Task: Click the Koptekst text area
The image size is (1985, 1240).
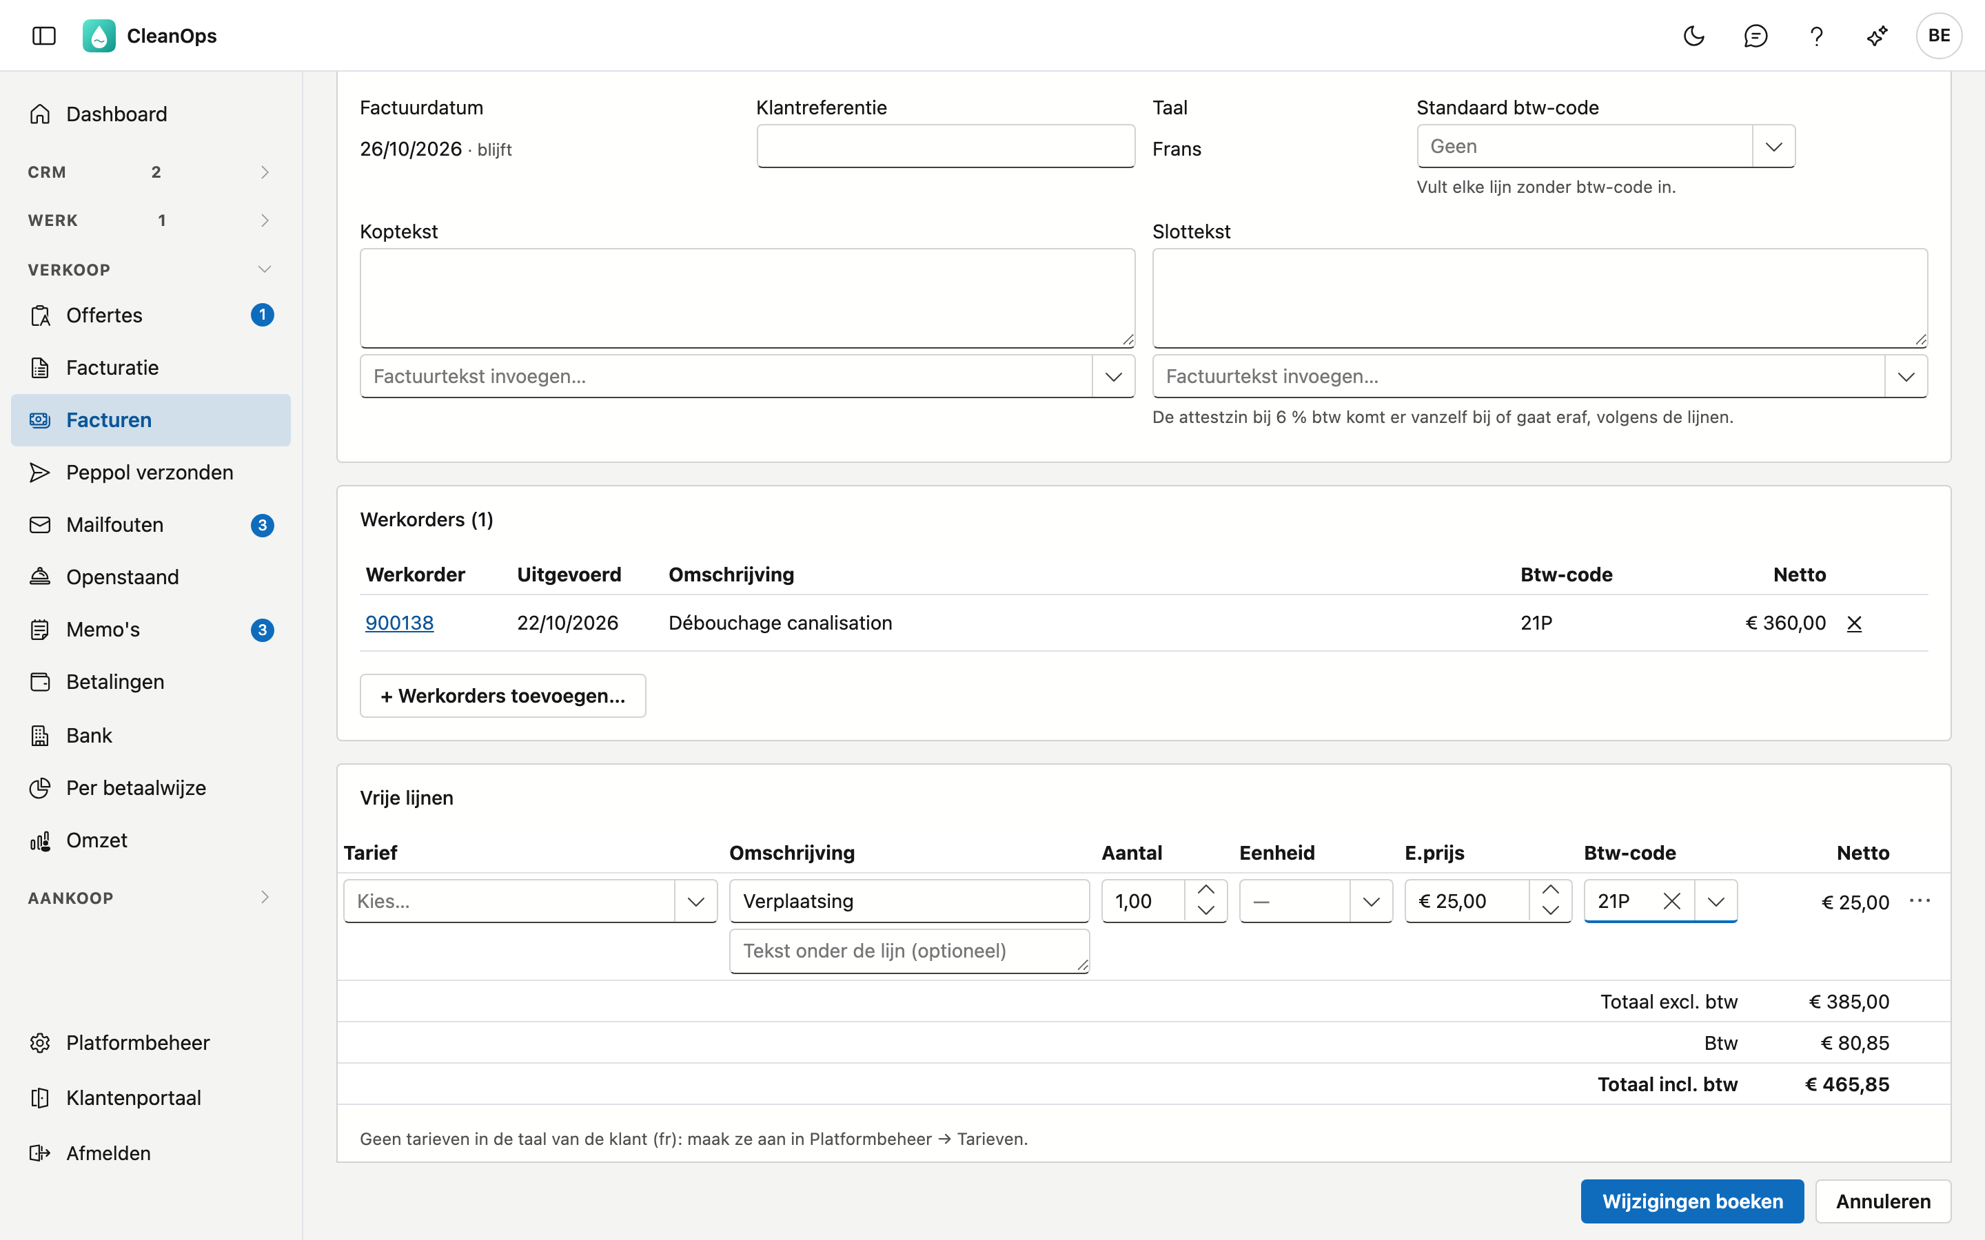Action: [747, 298]
